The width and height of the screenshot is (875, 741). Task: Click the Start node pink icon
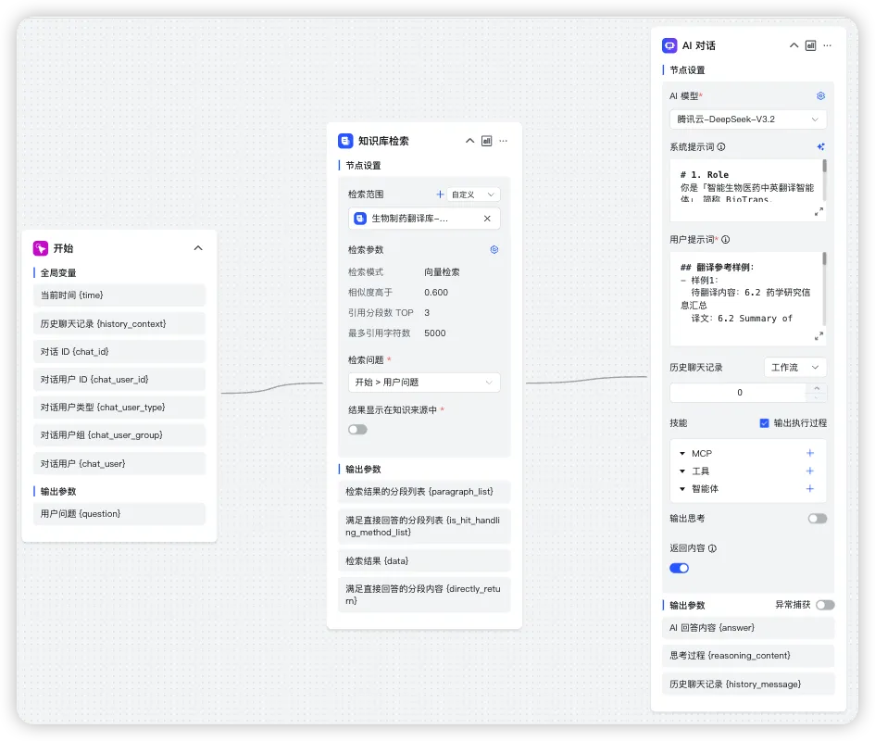coord(41,248)
